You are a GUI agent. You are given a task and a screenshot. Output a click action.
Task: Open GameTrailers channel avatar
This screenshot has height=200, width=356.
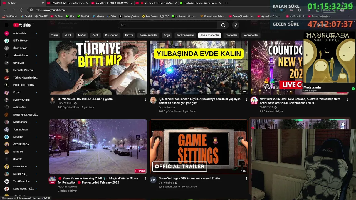[x=153, y=180]
